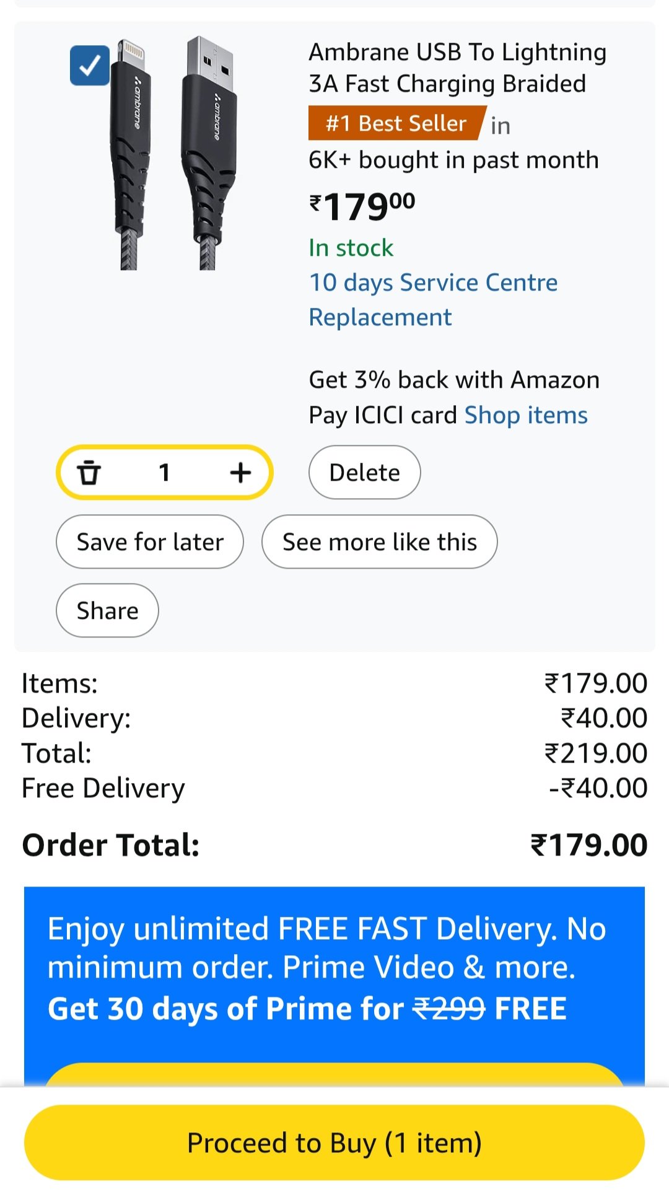669x1200 pixels.
Task: Tap the Free Delivery discount row
Action: 334,788
